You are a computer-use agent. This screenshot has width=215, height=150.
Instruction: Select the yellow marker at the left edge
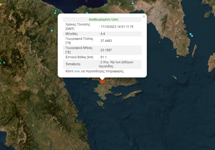coord(1,4)
